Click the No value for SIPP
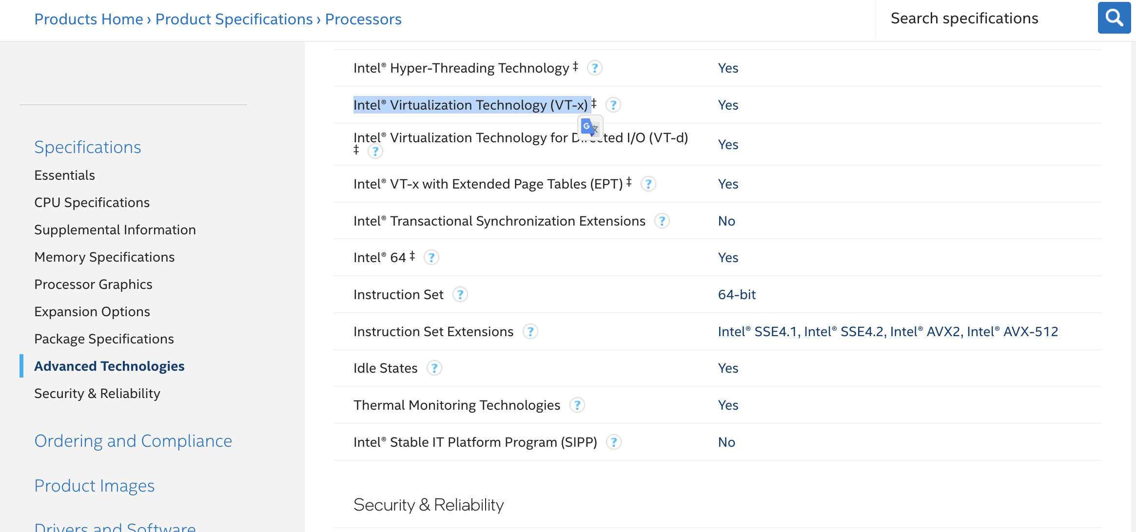The height and width of the screenshot is (532, 1136). point(726,442)
